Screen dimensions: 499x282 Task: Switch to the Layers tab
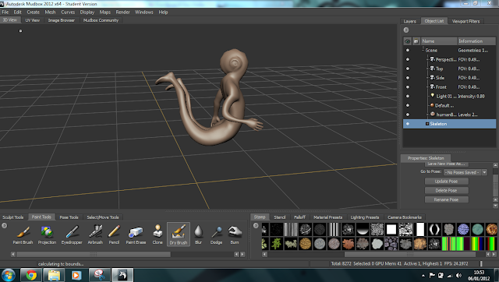click(410, 21)
